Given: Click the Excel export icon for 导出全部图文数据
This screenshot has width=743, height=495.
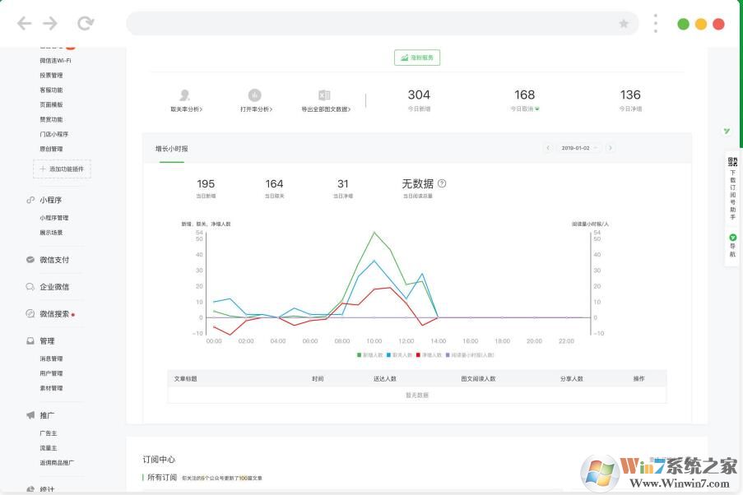Looking at the screenshot, I should coord(324,95).
